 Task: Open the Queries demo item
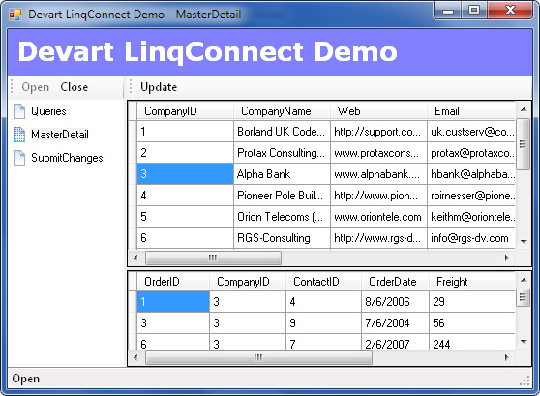(48, 111)
